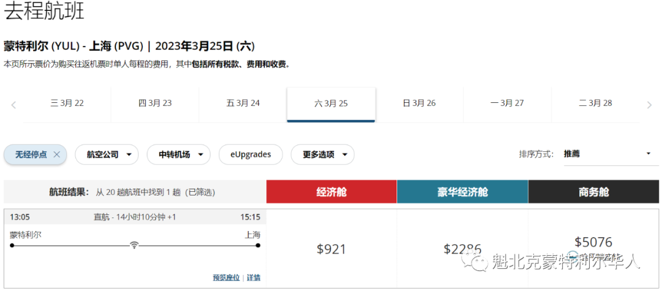Click departure time 13:05
Viewport: 662px width, 291px height.
(20, 217)
